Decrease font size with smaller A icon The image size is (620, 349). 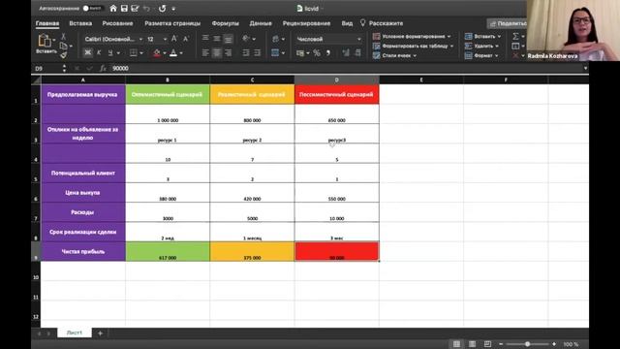pos(186,39)
